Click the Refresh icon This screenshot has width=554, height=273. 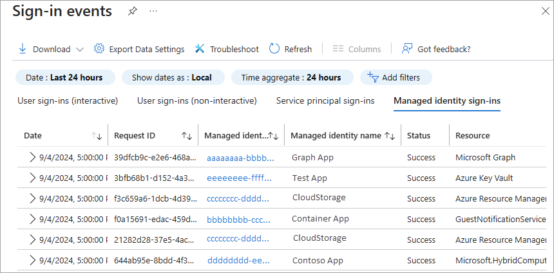(274, 49)
